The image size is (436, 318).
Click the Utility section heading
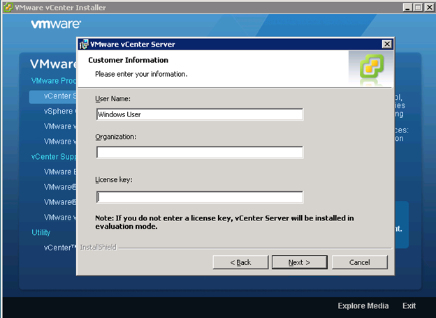tap(41, 232)
